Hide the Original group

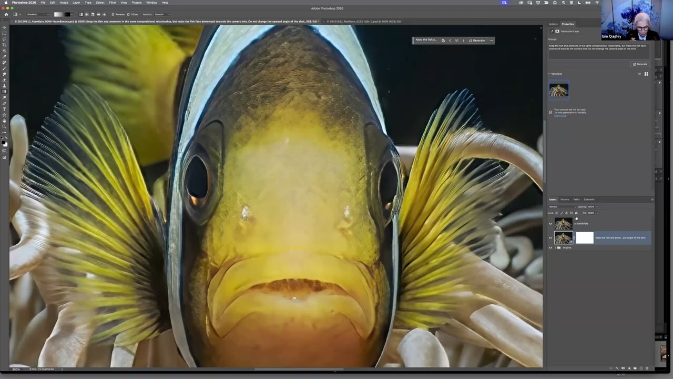[x=550, y=247]
